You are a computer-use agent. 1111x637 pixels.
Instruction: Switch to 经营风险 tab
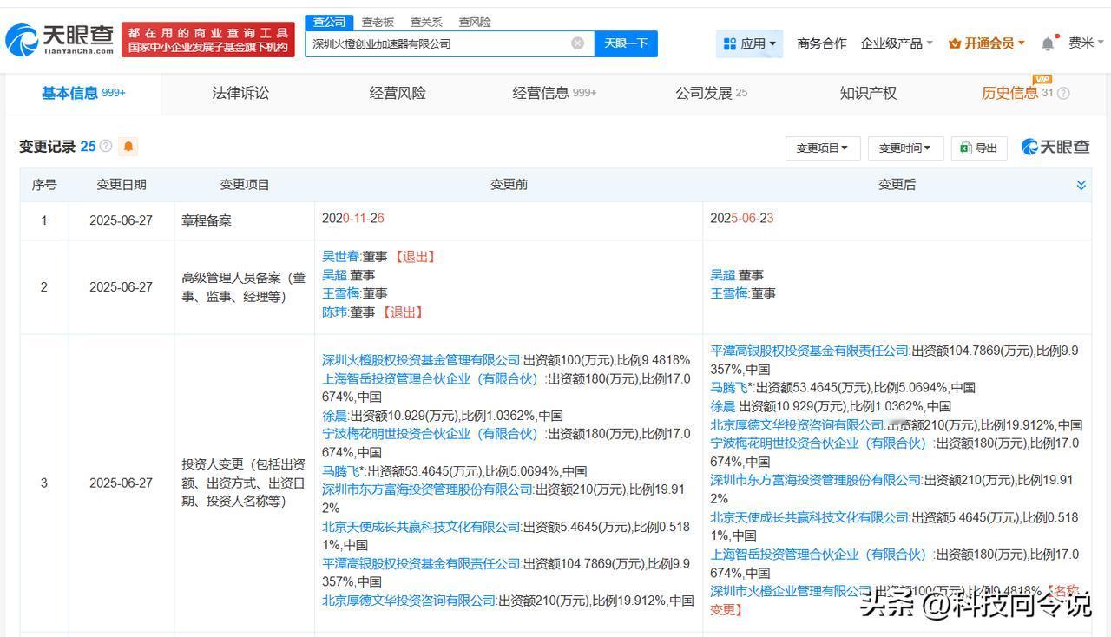[398, 93]
